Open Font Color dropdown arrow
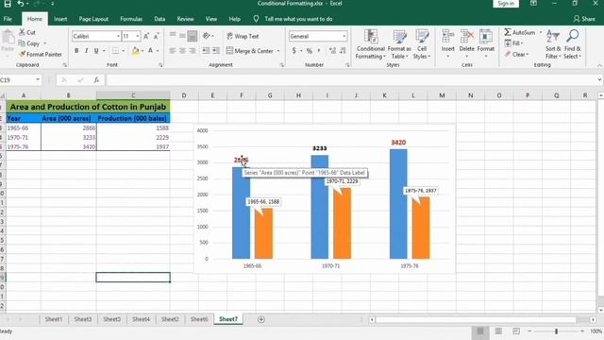The width and height of the screenshot is (604, 340). click(x=158, y=51)
